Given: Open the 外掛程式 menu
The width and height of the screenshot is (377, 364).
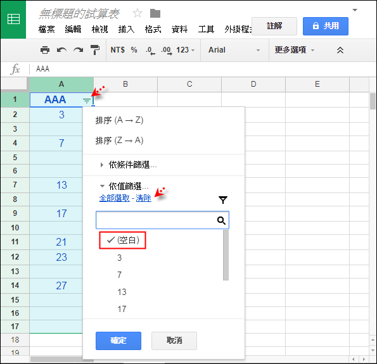Looking at the screenshot, I should [238, 29].
